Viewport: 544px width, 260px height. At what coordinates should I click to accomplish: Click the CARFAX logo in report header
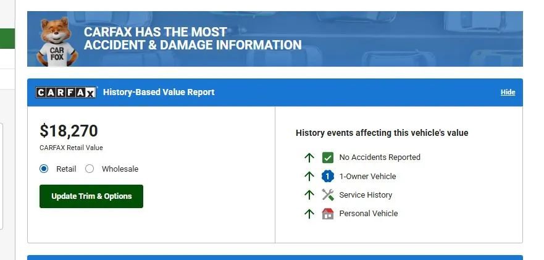[x=66, y=93]
